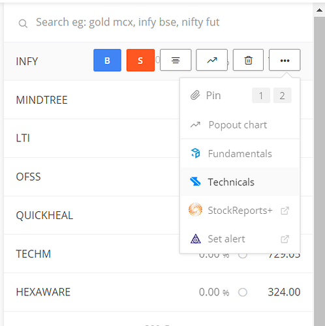Click the circle indicator in HEXAWARE row
The image size is (325, 326).
[243, 292]
